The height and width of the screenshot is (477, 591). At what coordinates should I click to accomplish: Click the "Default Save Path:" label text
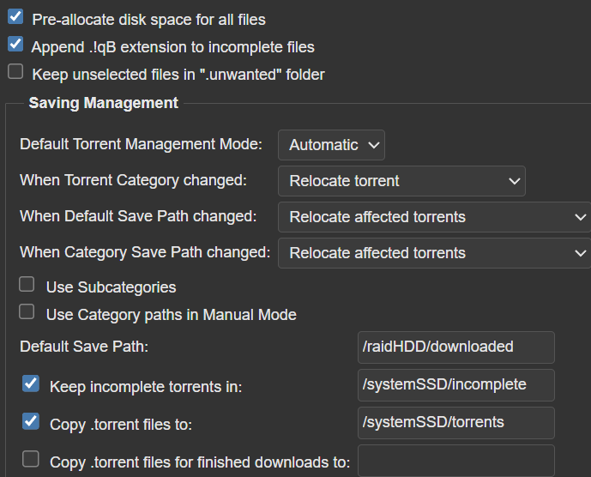click(84, 347)
